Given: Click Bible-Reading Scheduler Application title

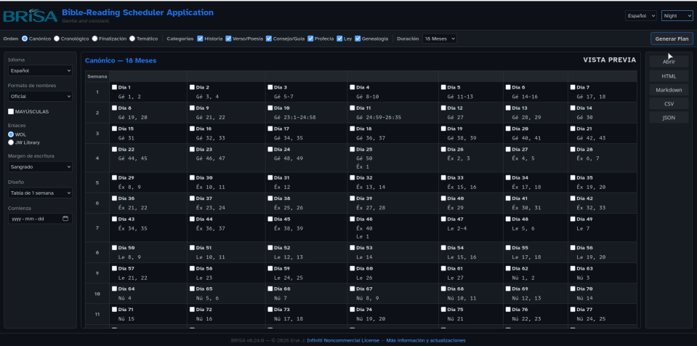Looking at the screenshot, I should 138,12.
